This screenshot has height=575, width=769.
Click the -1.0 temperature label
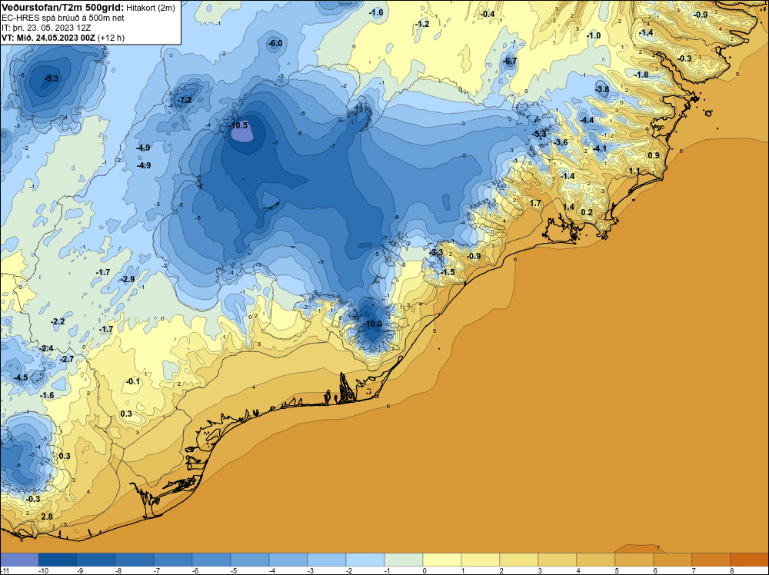(x=594, y=36)
